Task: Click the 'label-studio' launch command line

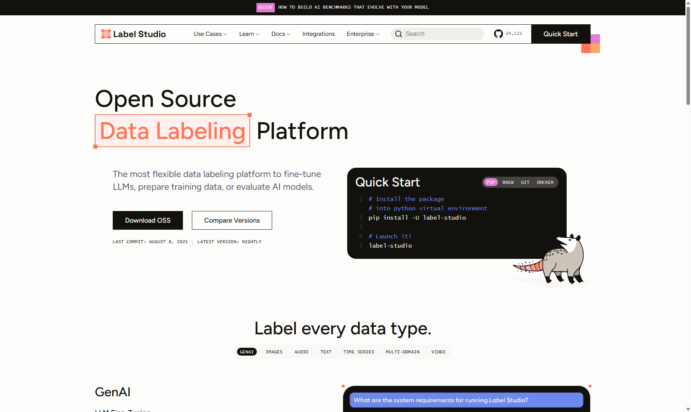Action: coord(390,246)
